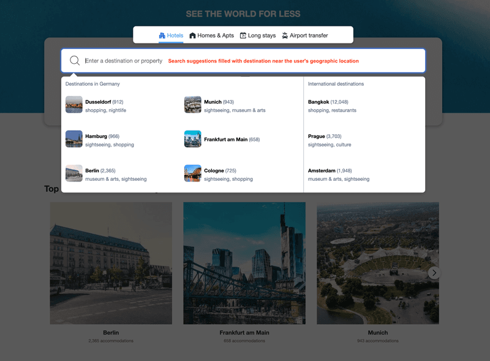Select the Hamburg suggestion thumbnail
Viewport: 490px width, 361px height.
point(74,139)
